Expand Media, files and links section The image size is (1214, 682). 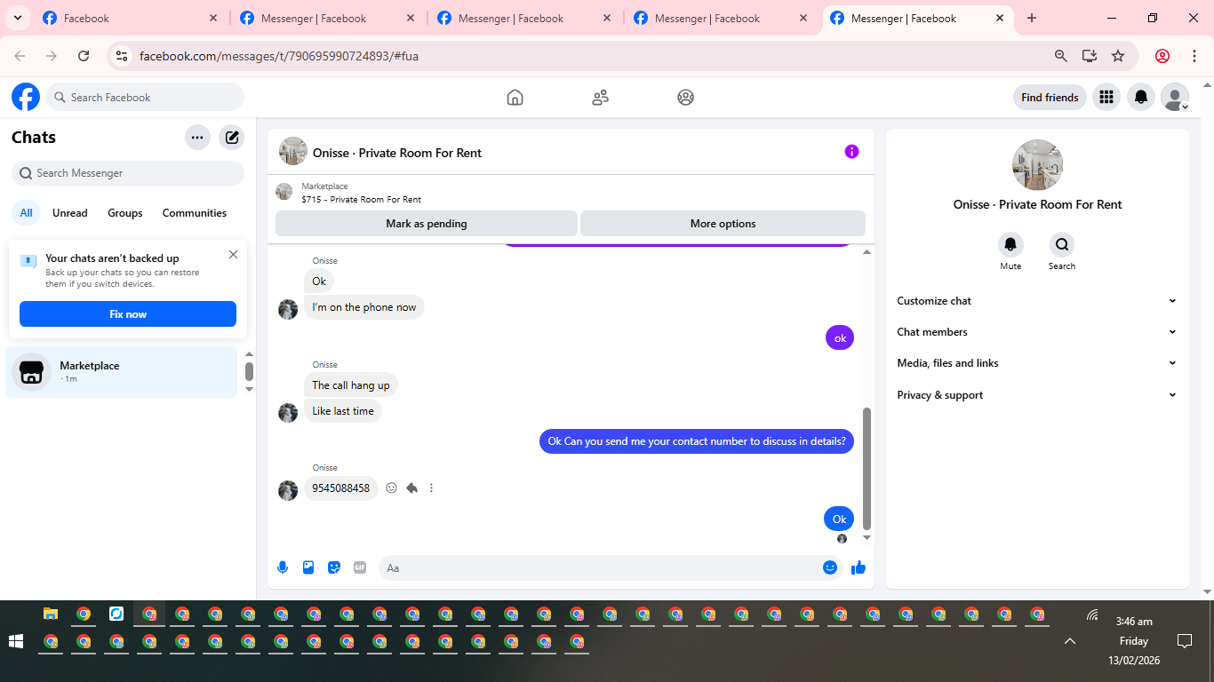pos(1037,363)
